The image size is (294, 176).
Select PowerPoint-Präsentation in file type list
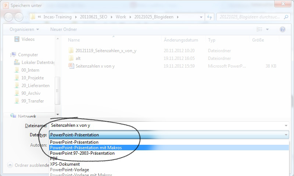tap(169, 142)
